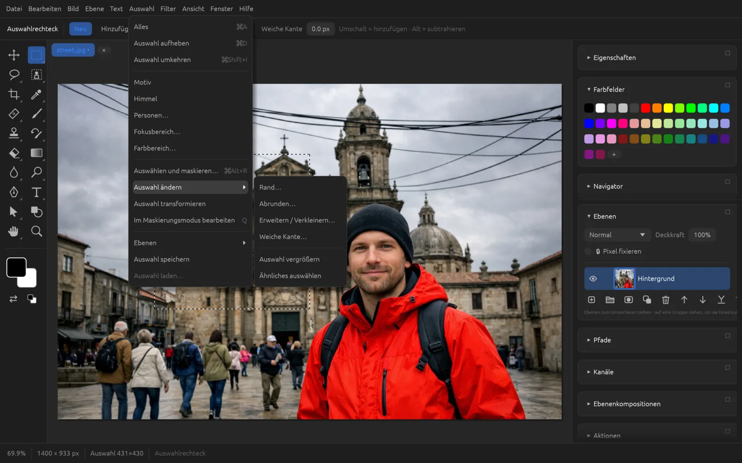742x463 pixels.
Task: Delete layer with trash icon
Action: pyautogui.click(x=665, y=300)
